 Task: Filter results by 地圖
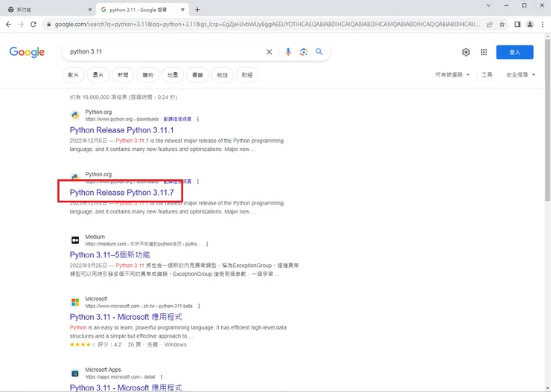[173, 74]
